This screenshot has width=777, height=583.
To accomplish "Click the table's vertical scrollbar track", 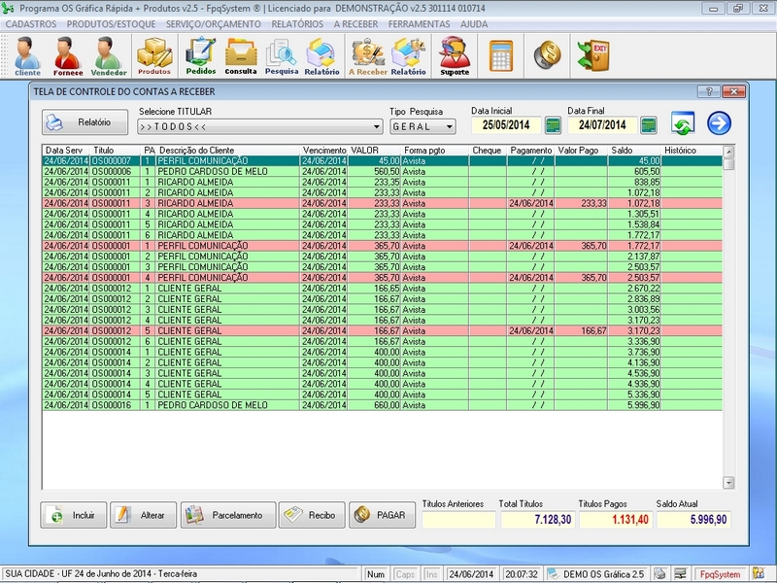I will [x=729, y=321].
